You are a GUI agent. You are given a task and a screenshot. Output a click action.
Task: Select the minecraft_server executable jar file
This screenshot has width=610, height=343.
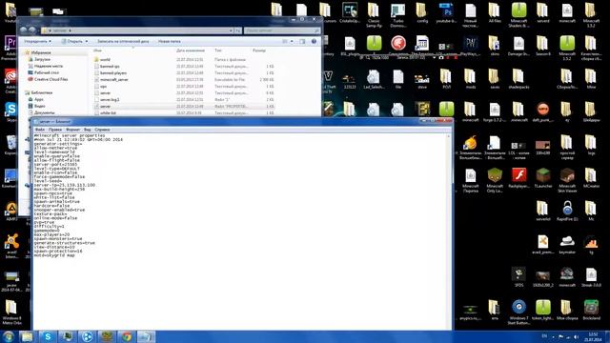pyautogui.click(x=113, y=80)
